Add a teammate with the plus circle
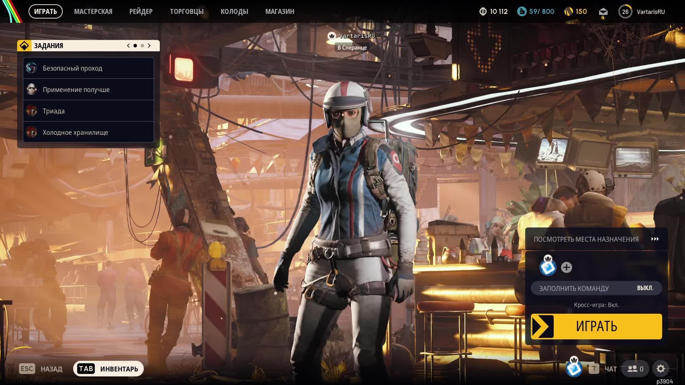This screenshot has width=685, height=385. pos(566,267)
